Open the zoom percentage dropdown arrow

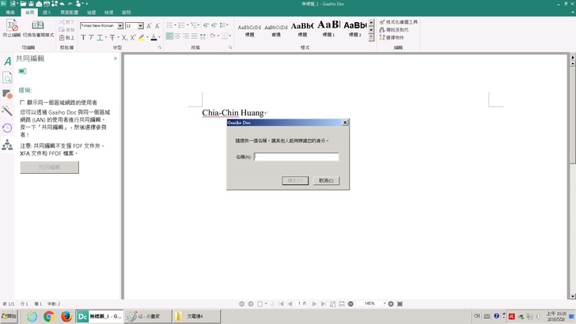pos(385,303)
